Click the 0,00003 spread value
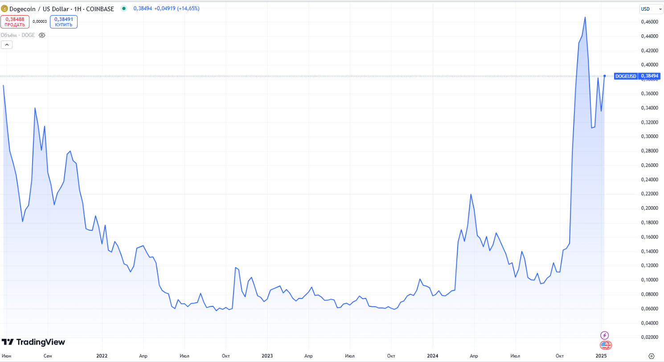This screenshot has height=362, width=664. (x=40, y=21)
